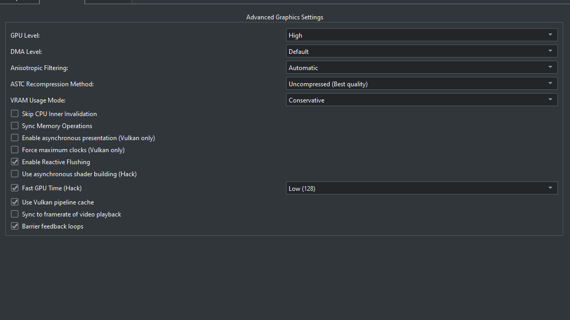
Task: Expand the Anisotropic Filtering combo box
Action: [422, 68]
